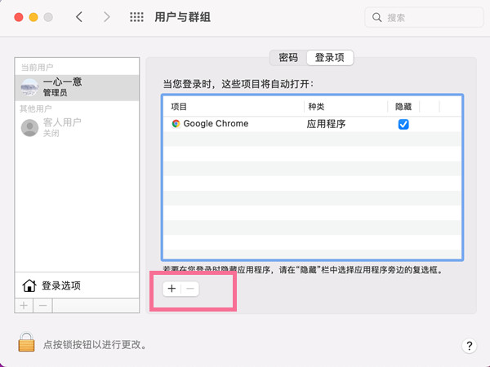This screenshot has height=367, width=490.
Task: Click the search field in toolbar
Action: click(421, 17)
